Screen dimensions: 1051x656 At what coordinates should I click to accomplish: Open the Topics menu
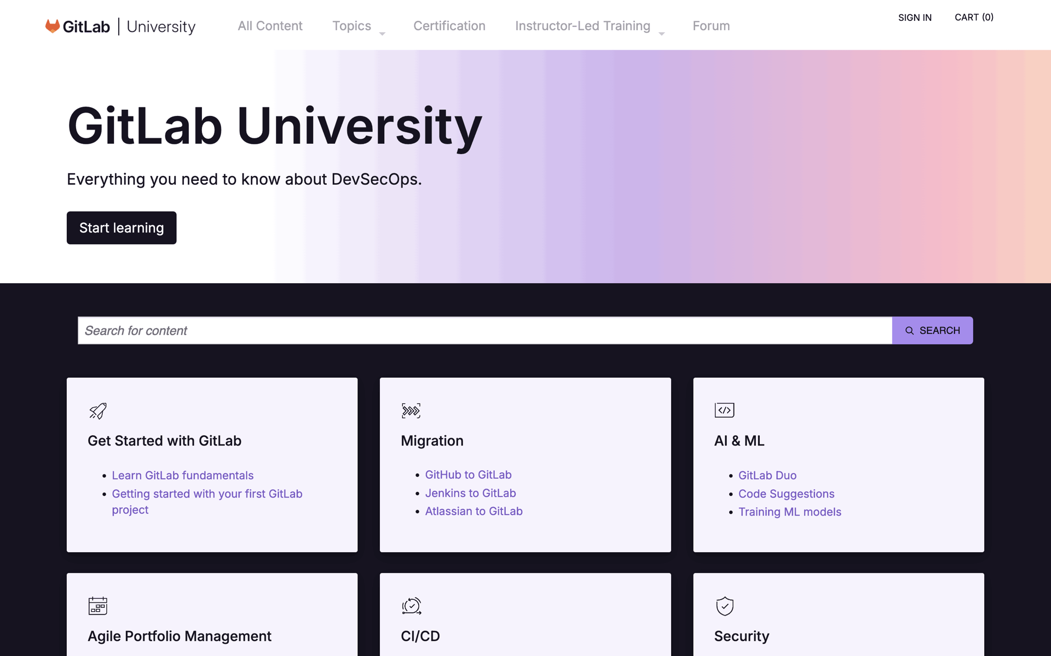(x=351, y=26)
